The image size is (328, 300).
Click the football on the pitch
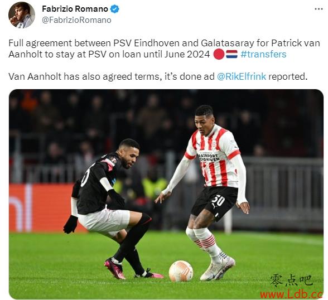[x=181, y=271]
